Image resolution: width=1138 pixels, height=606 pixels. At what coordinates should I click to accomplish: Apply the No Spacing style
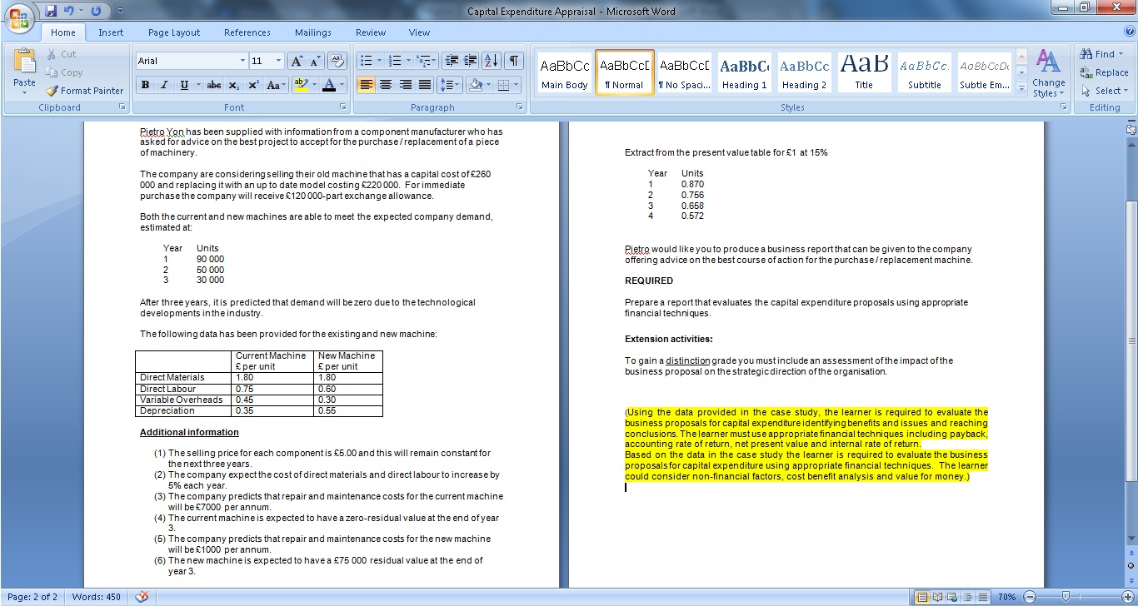[684, 72]
